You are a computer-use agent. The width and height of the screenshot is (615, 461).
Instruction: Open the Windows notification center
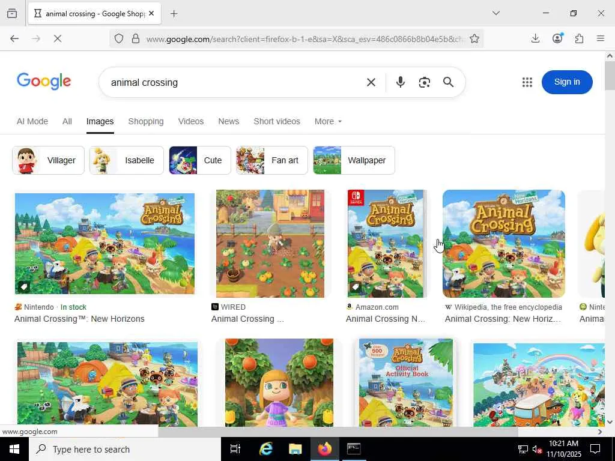tap(595, 449)
